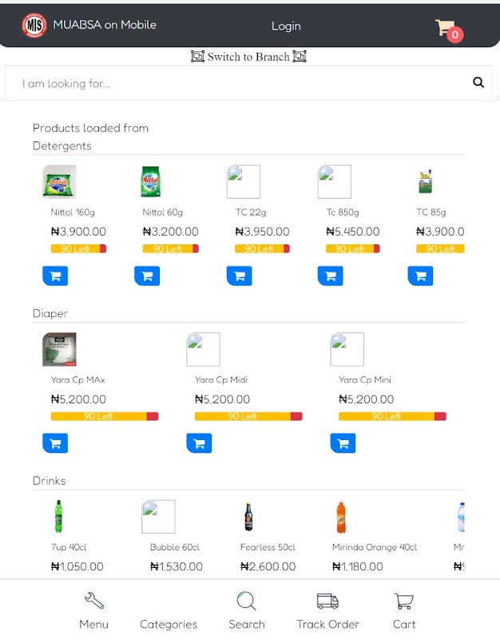
Task: Open Cart tab in bottom bar
Action: pyautogui.click(x=404, y=610)
